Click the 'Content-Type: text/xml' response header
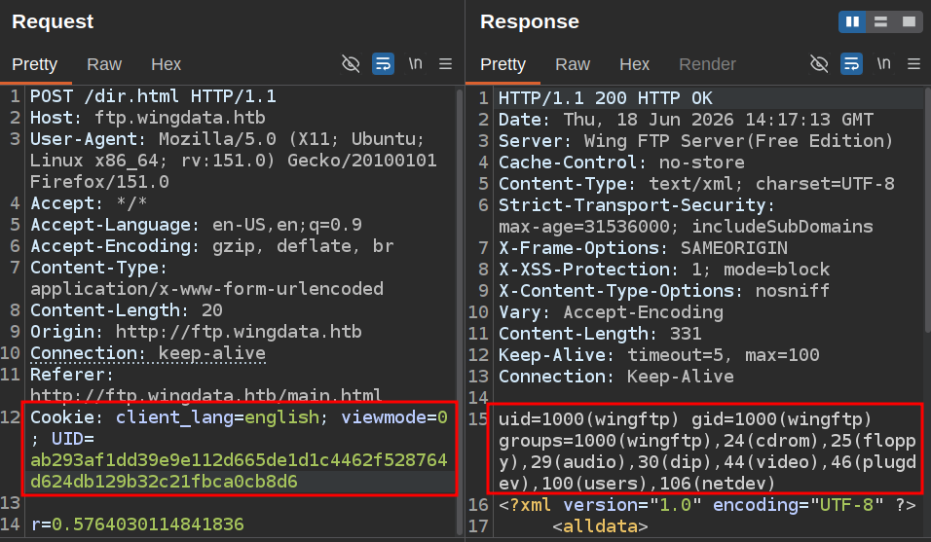Screen dimensions: 931x542 [696, 183]
